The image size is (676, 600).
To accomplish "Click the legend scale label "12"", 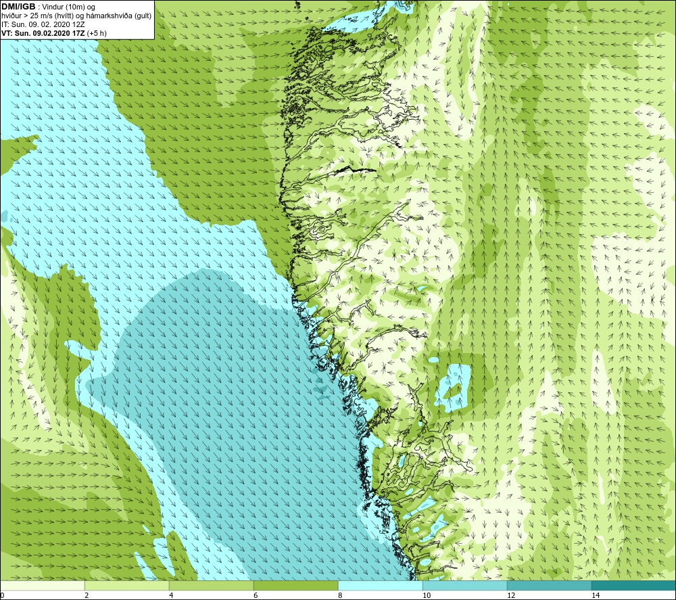I will point(511,595).
